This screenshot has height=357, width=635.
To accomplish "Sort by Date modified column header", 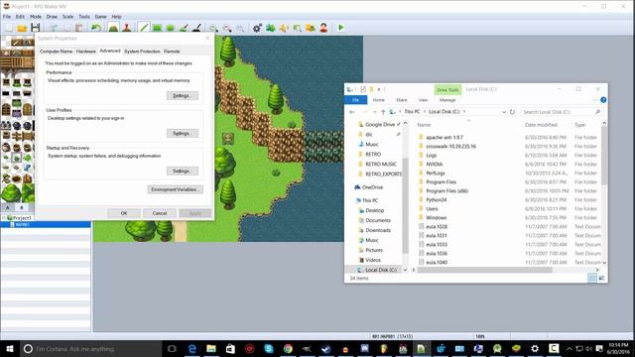I will [541, 125].
